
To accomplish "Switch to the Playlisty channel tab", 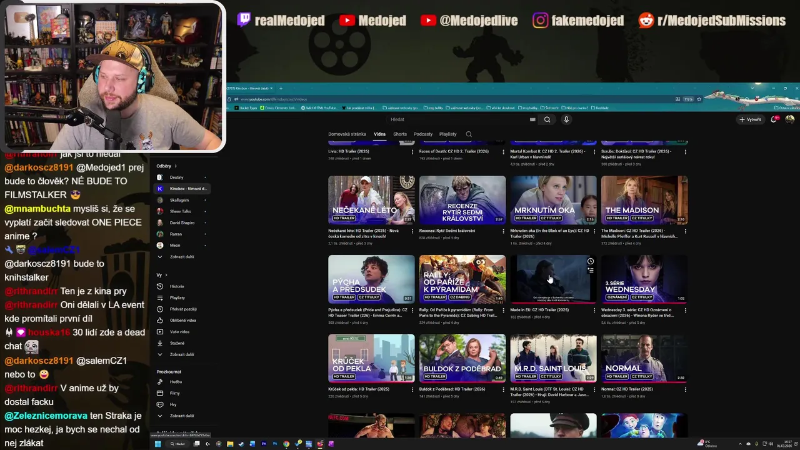I will (447, 134).
